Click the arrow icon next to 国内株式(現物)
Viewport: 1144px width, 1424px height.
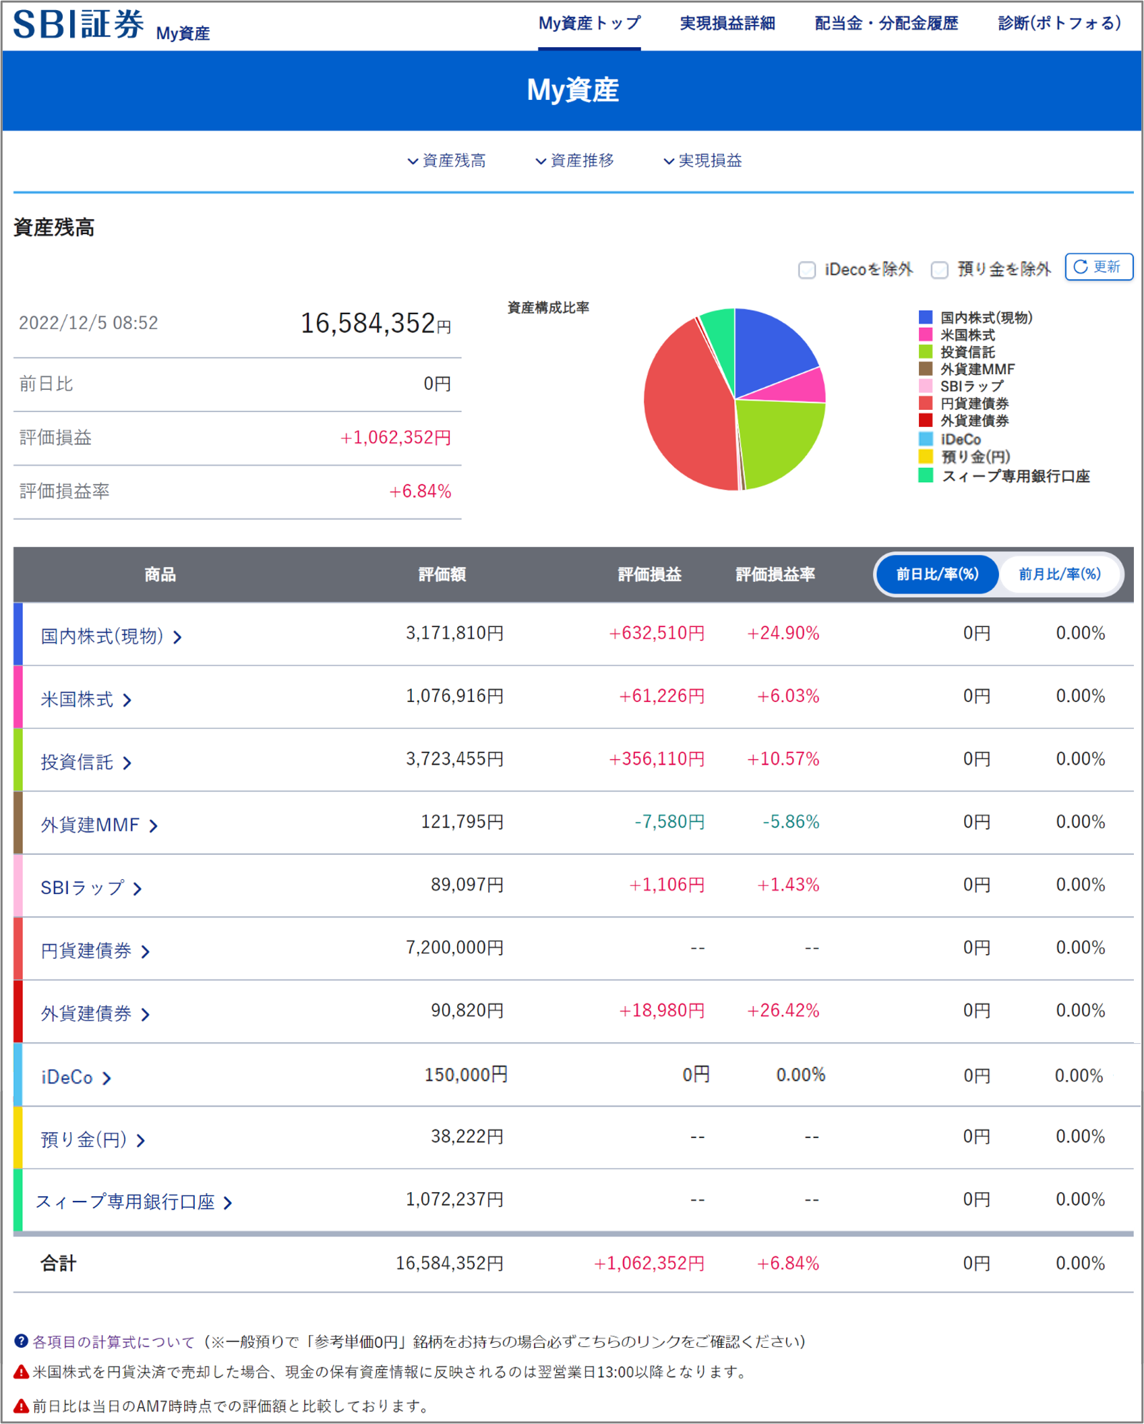(x=178, y=635)
